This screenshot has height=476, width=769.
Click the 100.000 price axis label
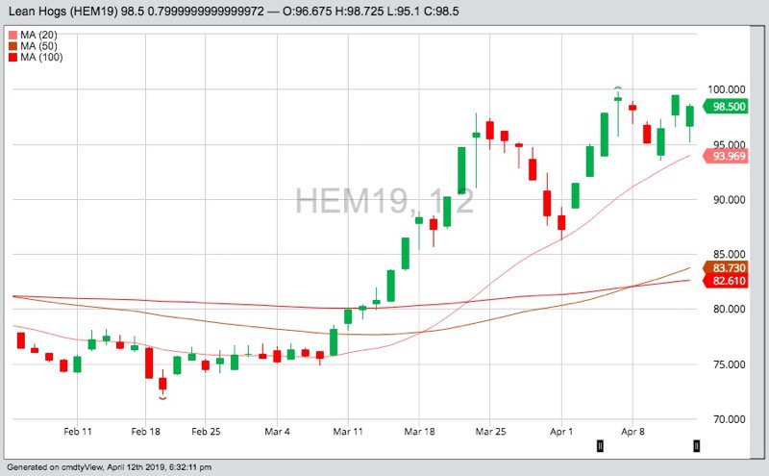coord(727,89)
